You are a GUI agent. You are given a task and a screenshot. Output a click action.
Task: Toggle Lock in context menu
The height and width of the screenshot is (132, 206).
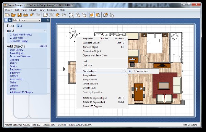pyautogui.click(x=102, y=61)
